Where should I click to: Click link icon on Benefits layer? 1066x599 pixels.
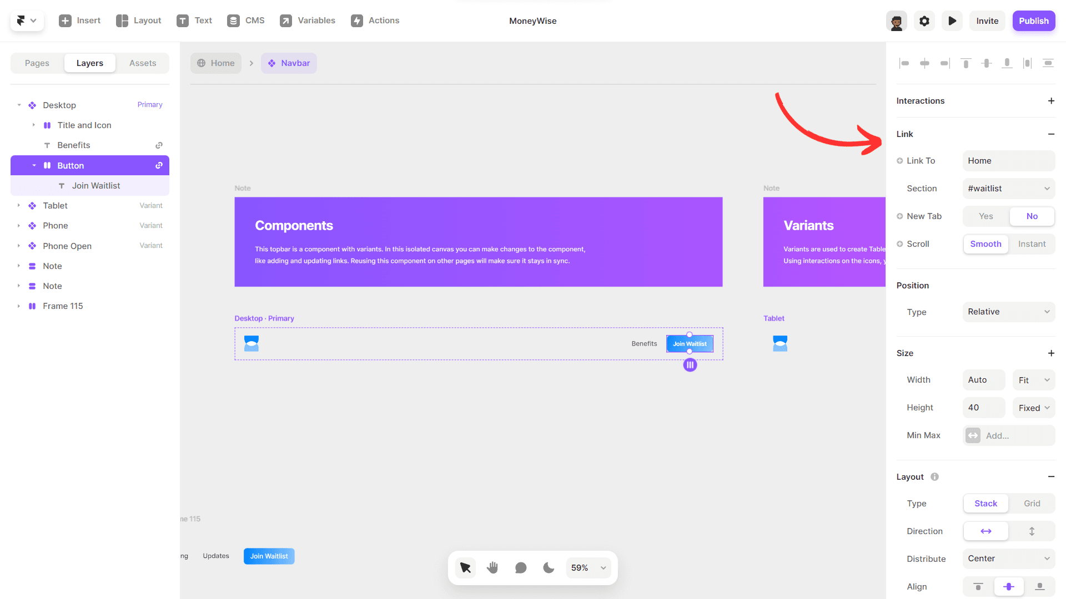159,145
